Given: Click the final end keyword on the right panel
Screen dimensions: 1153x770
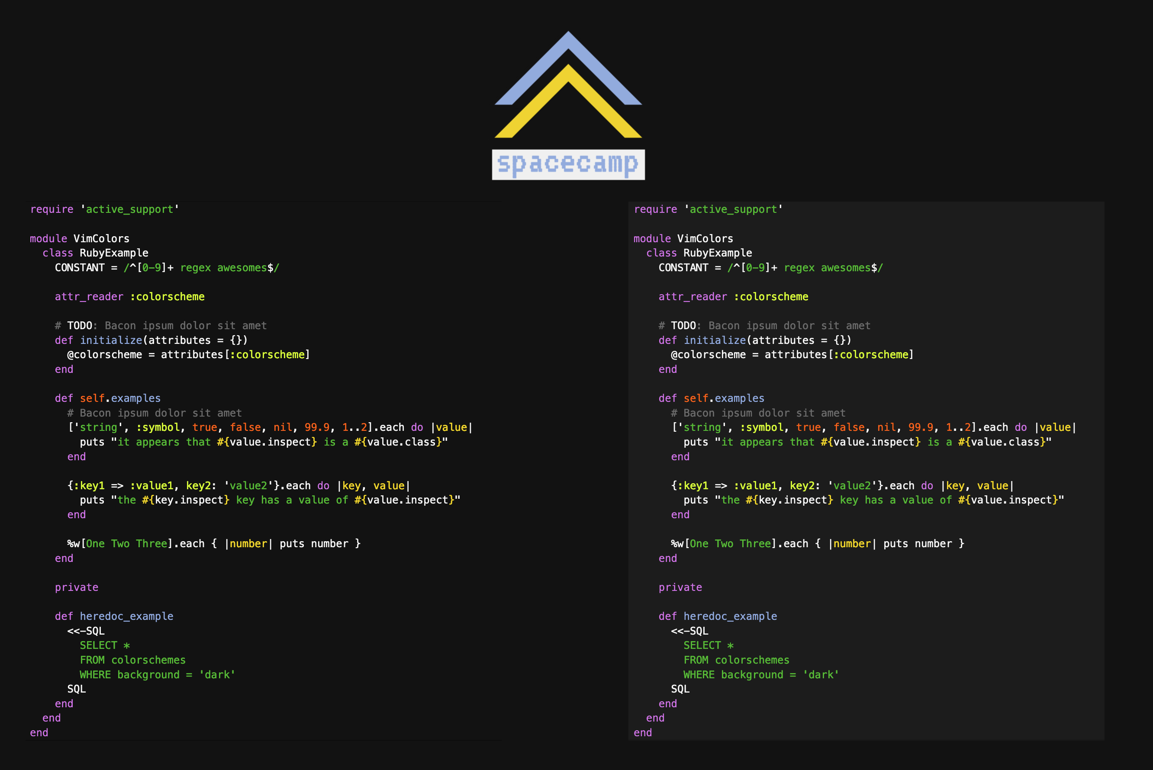Looking at the screenshot, I should click(x=643, y=732).
